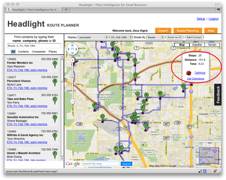Select the Places filter tab
Screen dimensions: 226x180
coord(53,52)
